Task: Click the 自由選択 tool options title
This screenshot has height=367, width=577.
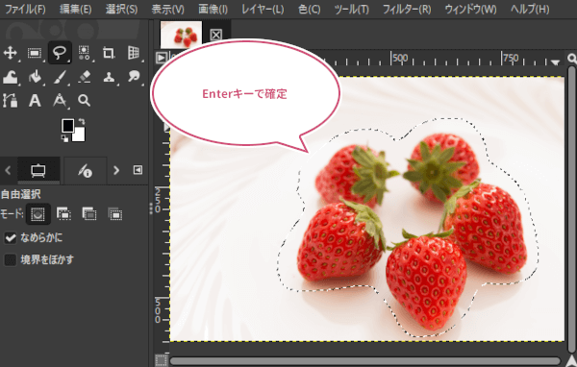Action: click(20, 194)
